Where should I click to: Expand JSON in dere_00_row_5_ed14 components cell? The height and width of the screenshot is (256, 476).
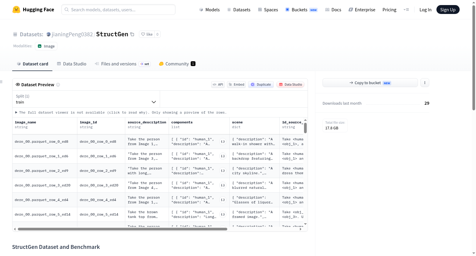(223, 214)
